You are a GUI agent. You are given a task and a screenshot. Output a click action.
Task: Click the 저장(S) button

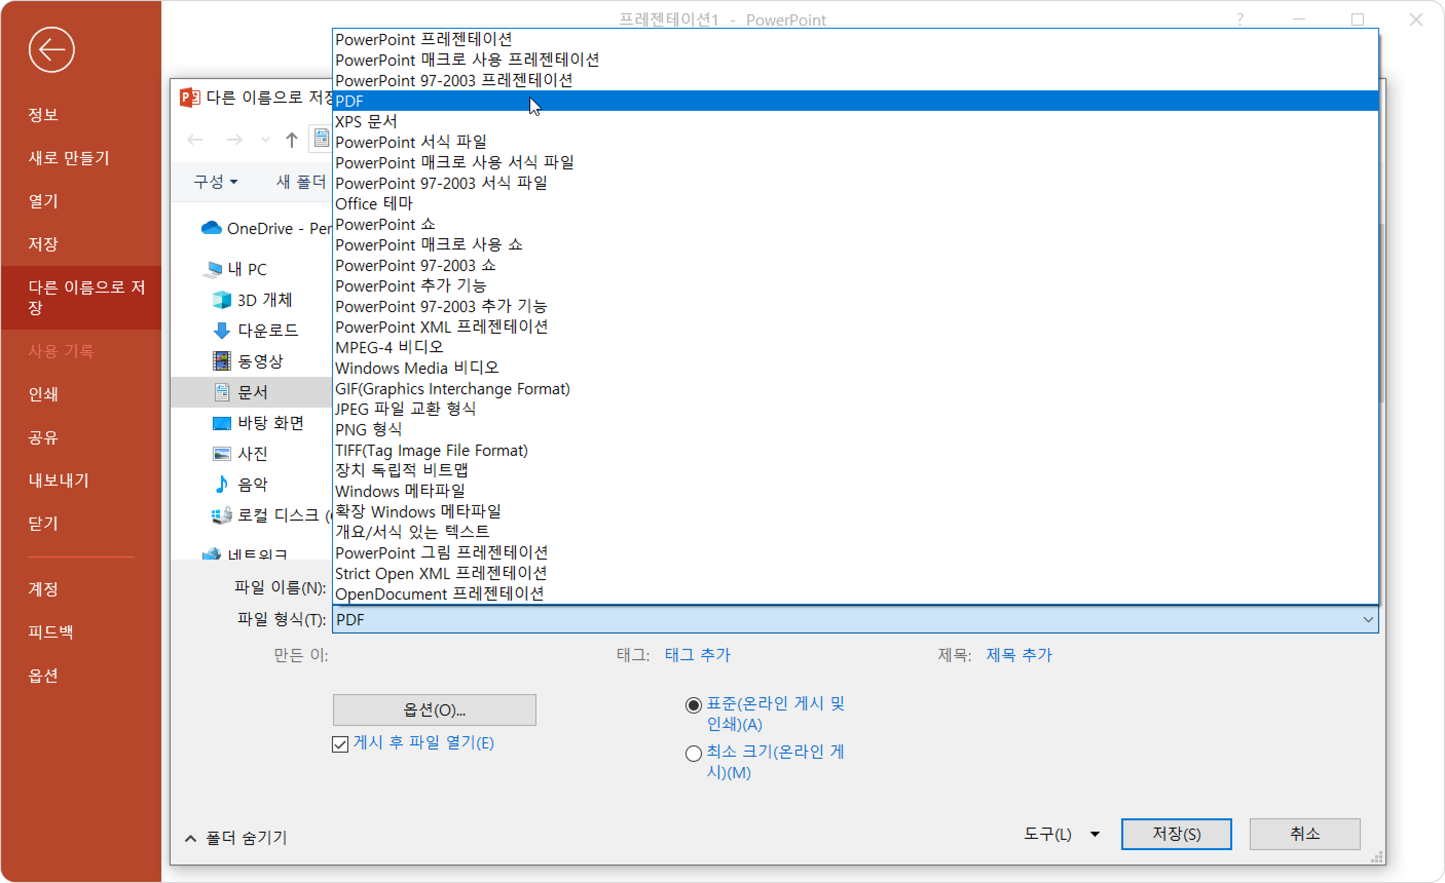pos(1176,834)
